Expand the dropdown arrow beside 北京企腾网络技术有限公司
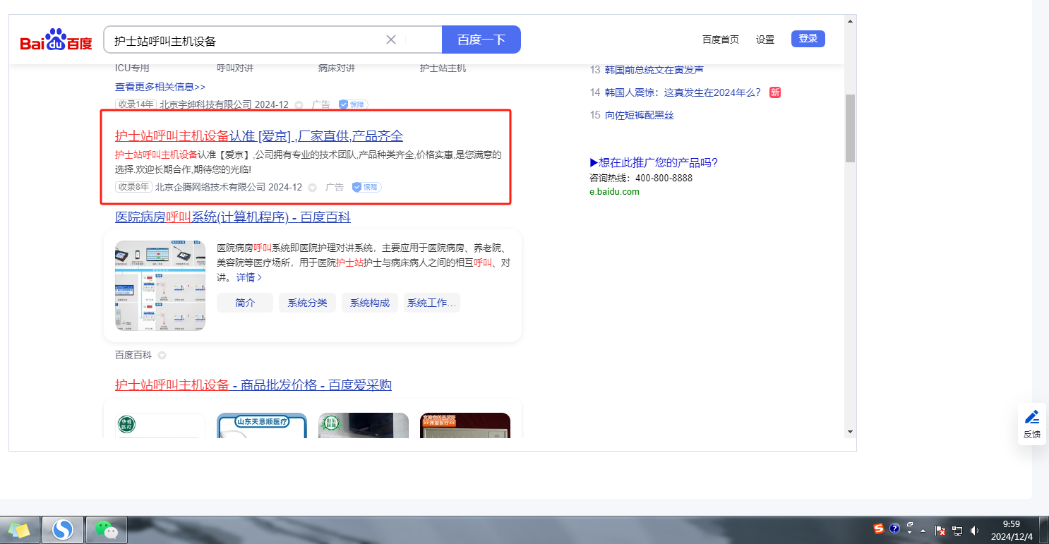This screenshot has width=1049, height=544. point(312,188)
